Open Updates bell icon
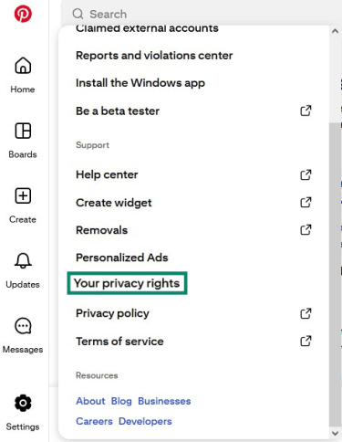Image resolution: width=342 pixels, height=442 pixels. point(23,261)
